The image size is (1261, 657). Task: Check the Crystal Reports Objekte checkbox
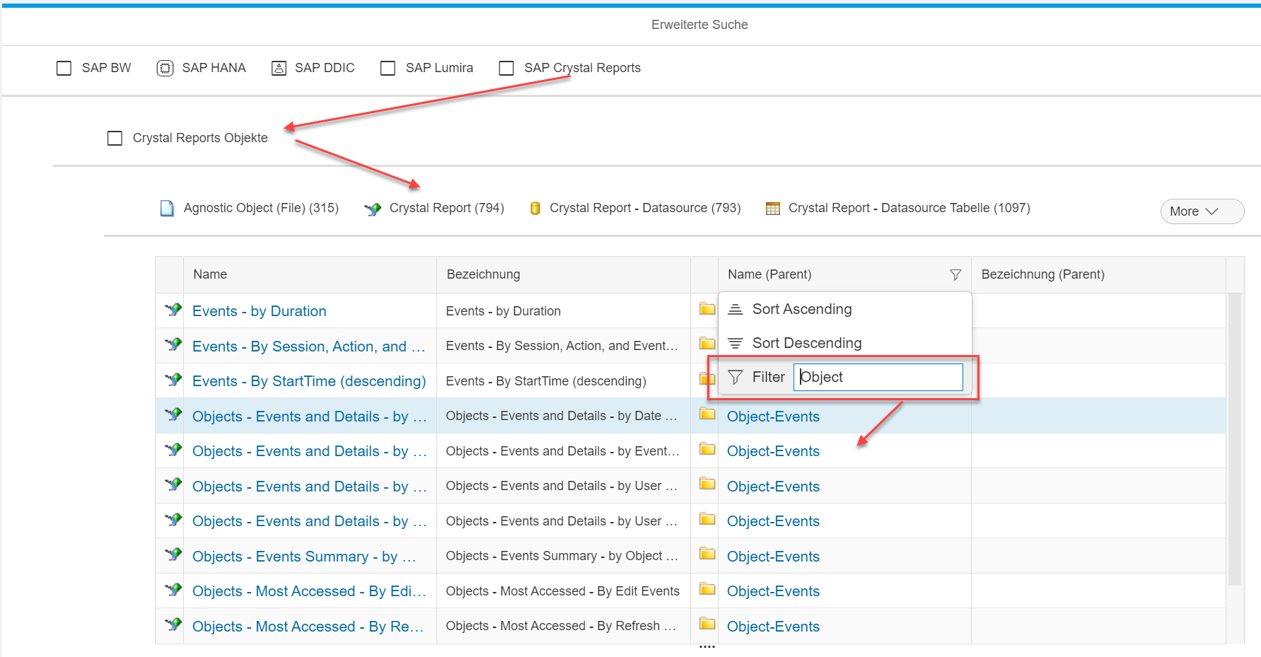(x=115, y=138)
